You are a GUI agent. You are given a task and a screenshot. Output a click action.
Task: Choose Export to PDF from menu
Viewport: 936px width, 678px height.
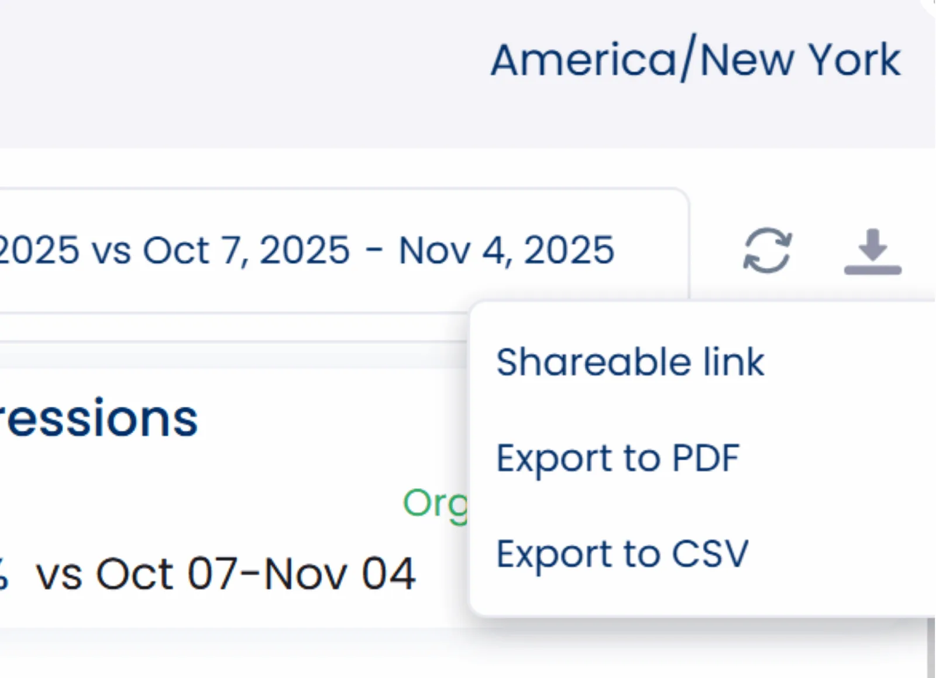(618, 458)
